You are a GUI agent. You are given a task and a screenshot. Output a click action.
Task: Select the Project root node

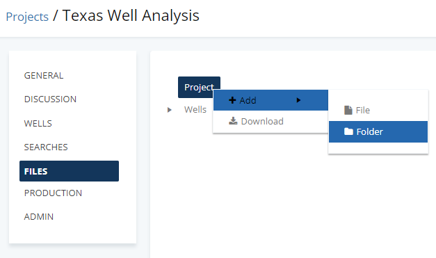199,87
